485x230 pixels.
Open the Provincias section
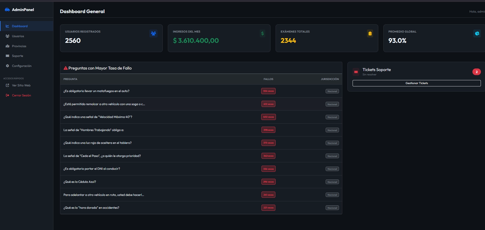(19, 46)
